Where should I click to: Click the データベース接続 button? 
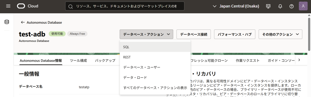click(194, 34)
